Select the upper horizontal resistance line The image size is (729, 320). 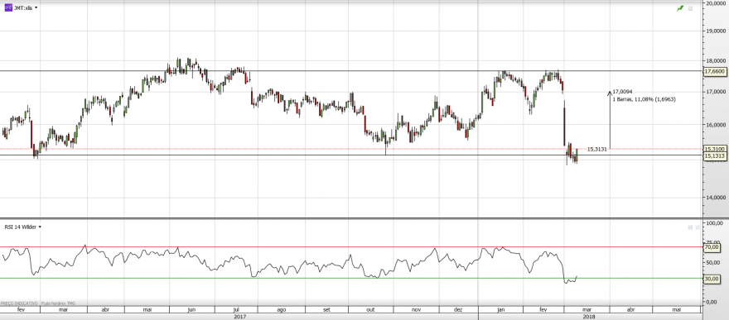[351, 71]
